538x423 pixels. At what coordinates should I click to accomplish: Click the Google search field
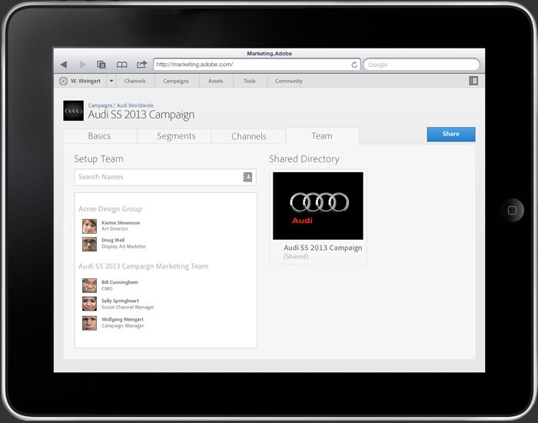pyautogui.click(x=421, y=65)
